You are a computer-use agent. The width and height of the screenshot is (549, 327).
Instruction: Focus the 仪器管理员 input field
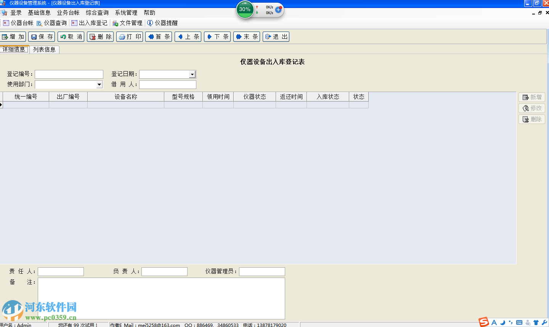[x=262, y=271]
